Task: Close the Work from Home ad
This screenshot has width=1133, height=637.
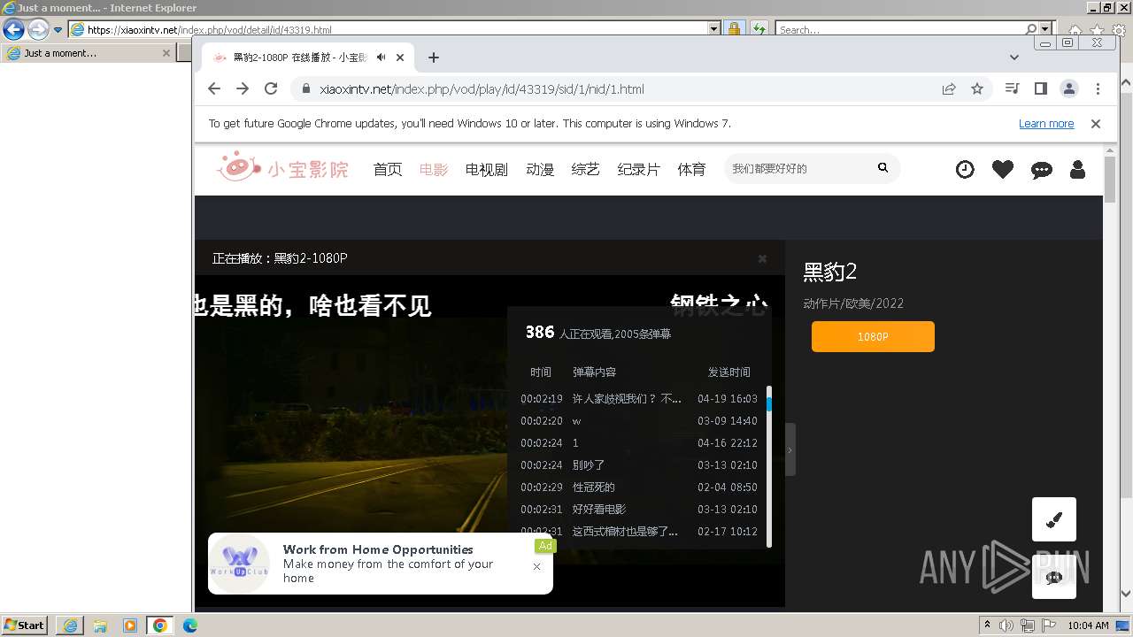Action: pos(536,567)
